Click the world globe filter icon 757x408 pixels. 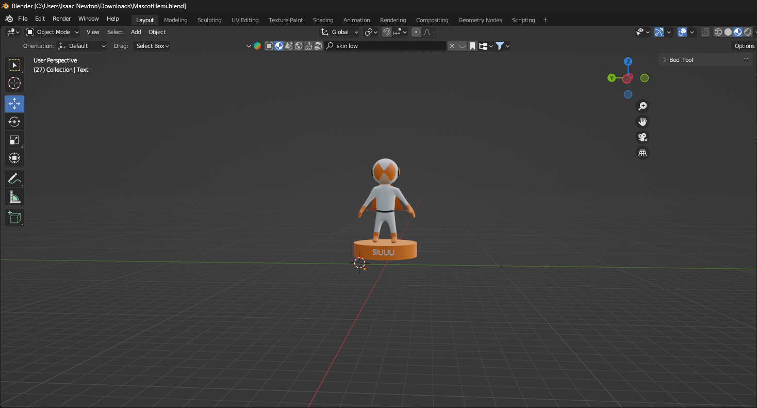pyautogui.click(x=299, y=46)
